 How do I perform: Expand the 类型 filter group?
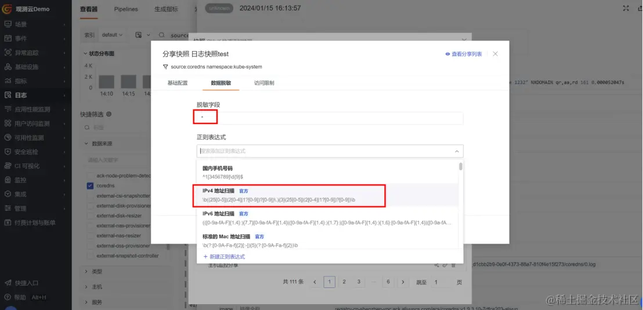click(86, 272)
